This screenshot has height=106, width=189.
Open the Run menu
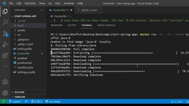tap(58, 3)
